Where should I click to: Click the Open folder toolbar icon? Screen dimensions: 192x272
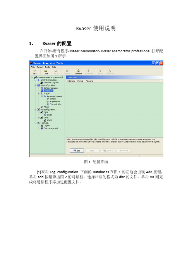[x=46, y=71]
